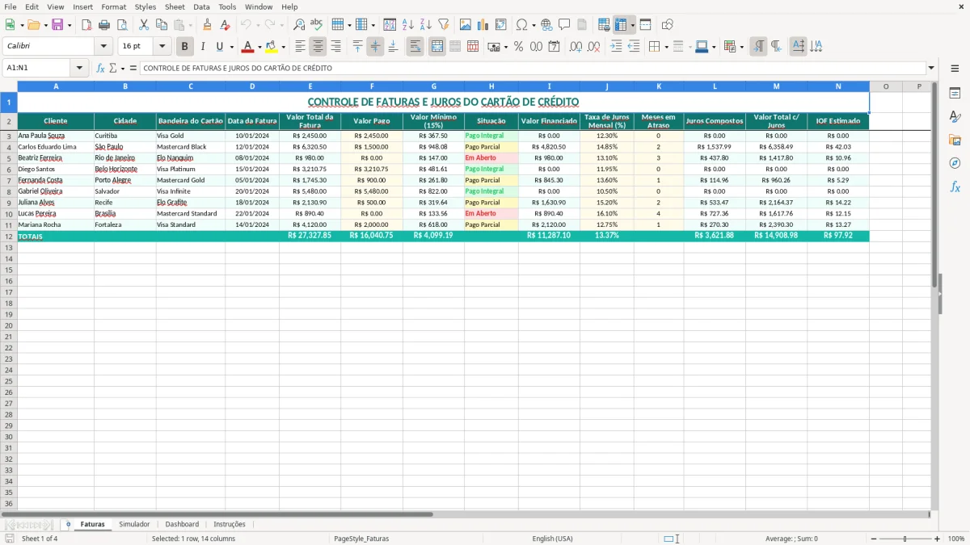Open the Format menu
The height and width of the screenshot is (545, 970).
pos(113,6)
